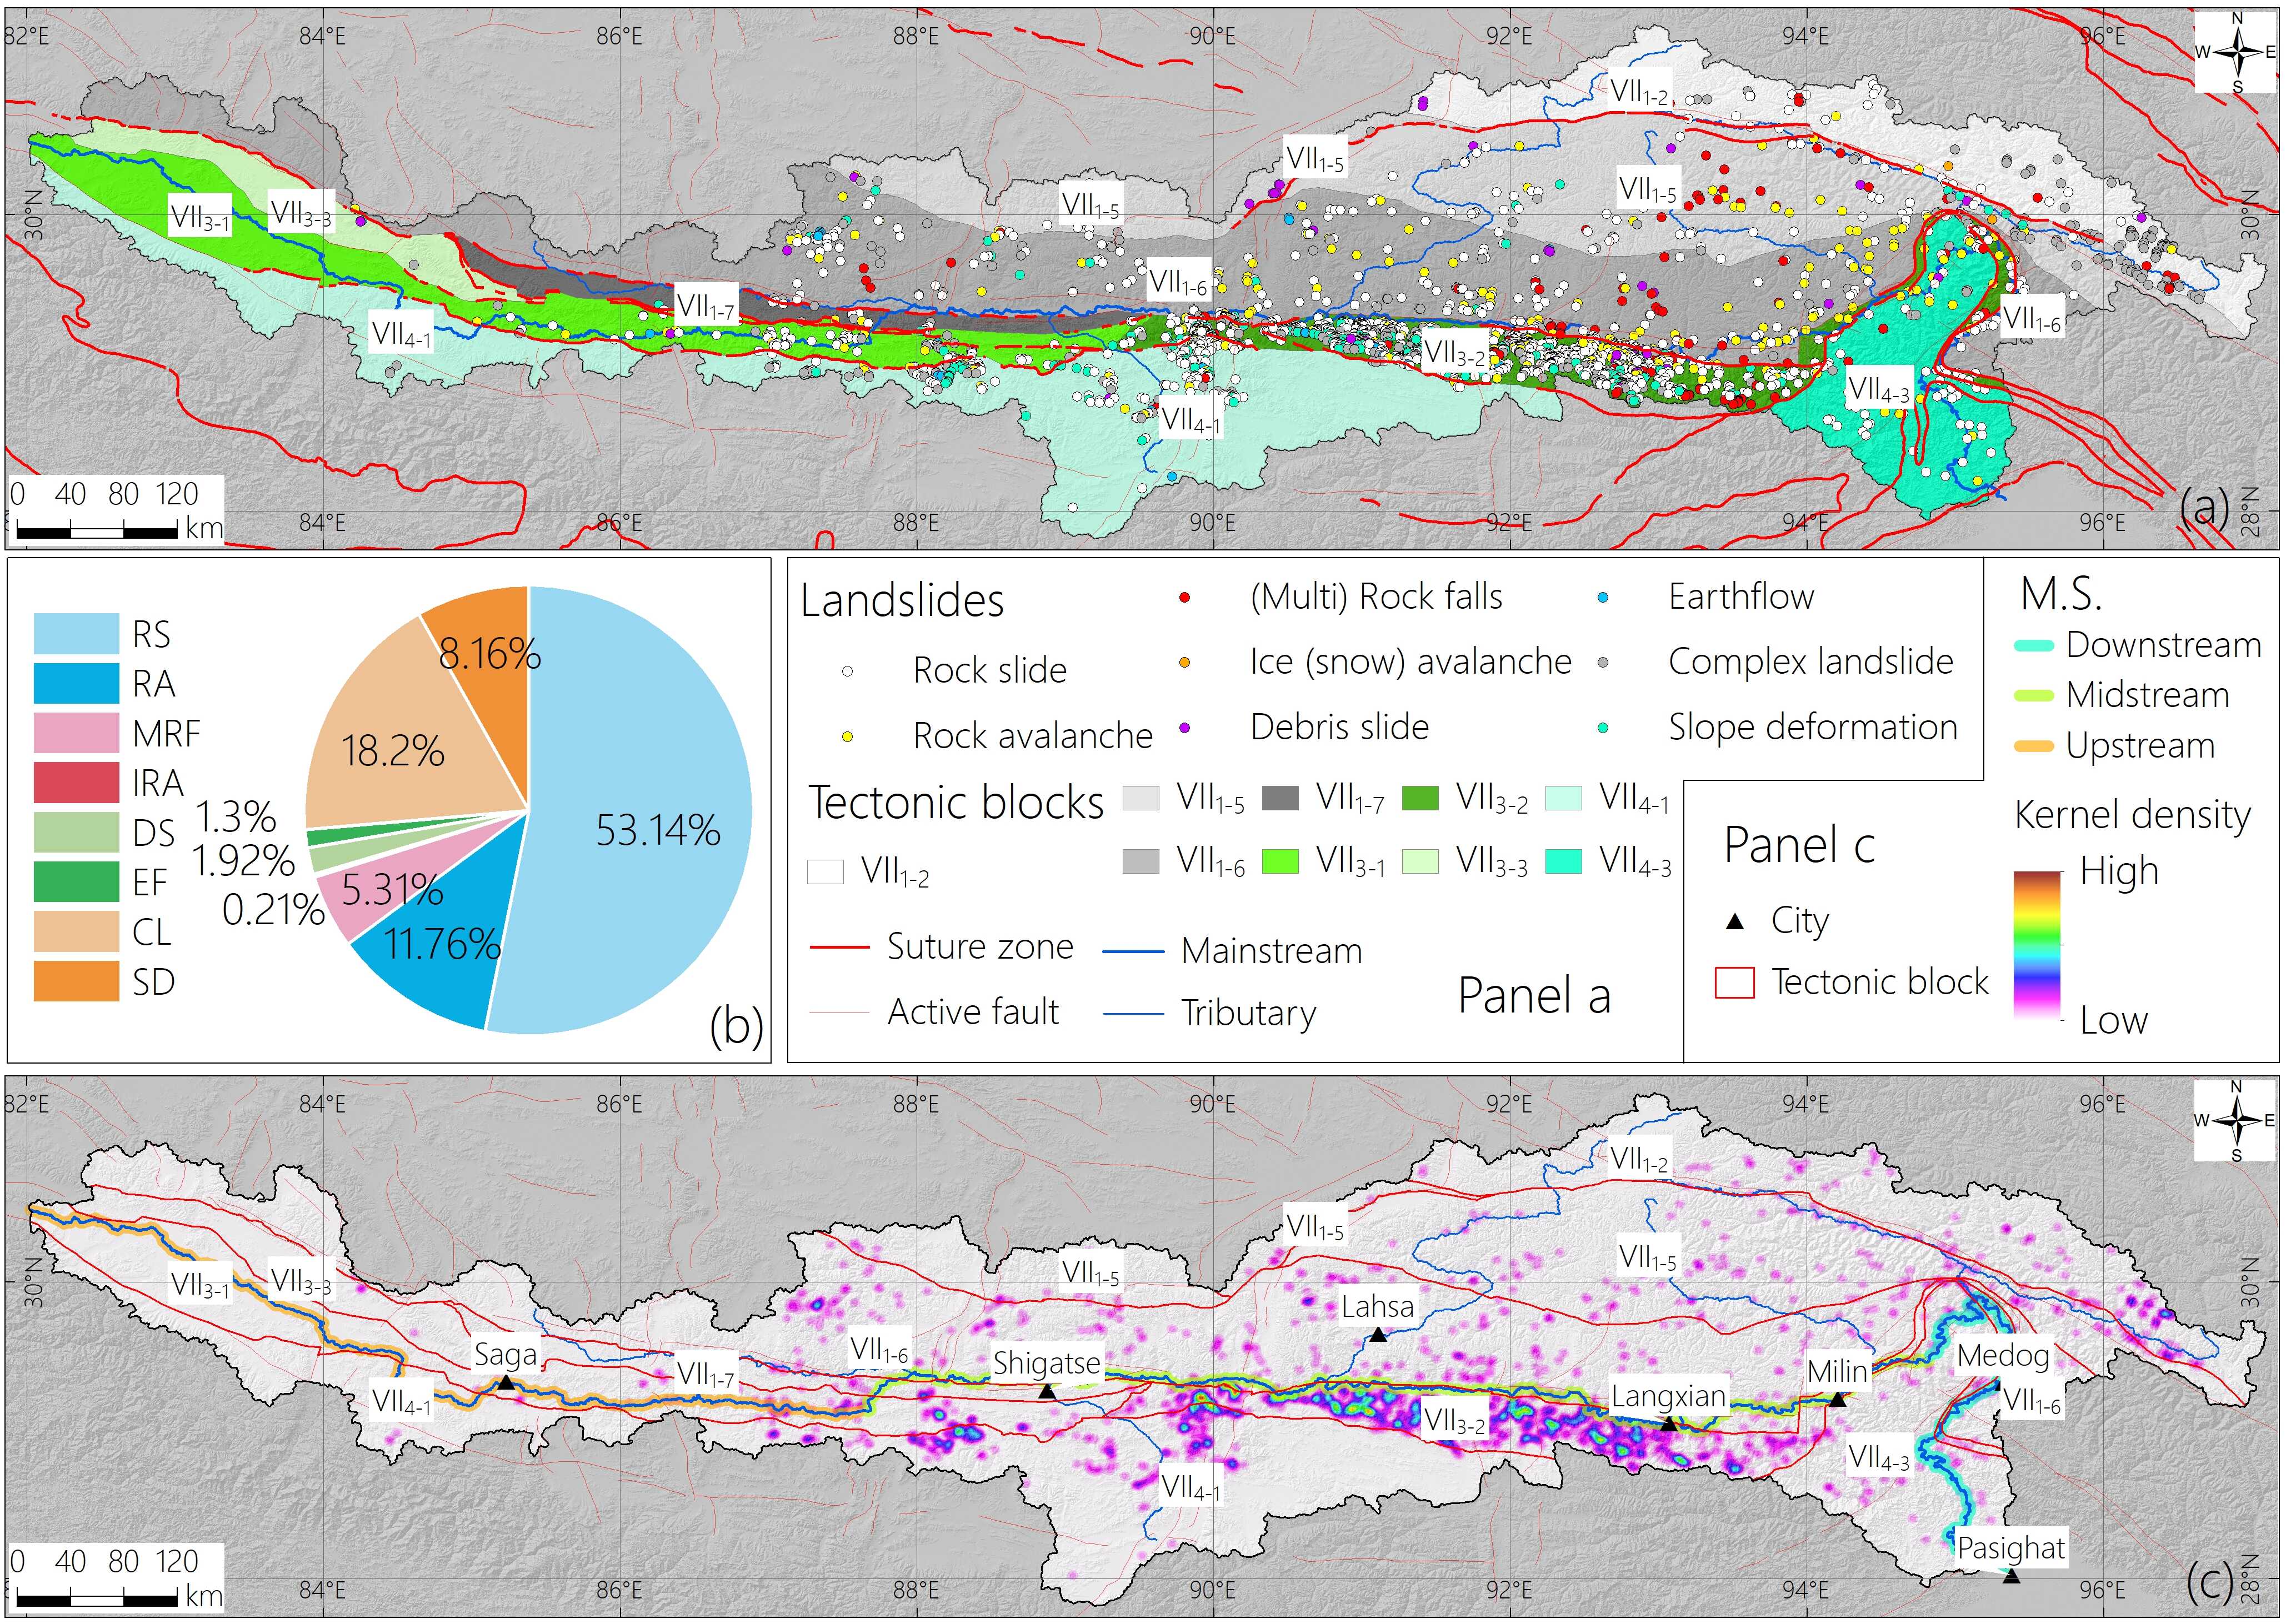
Task: Click the Shigatse city label
Action: point(1046,1363)
